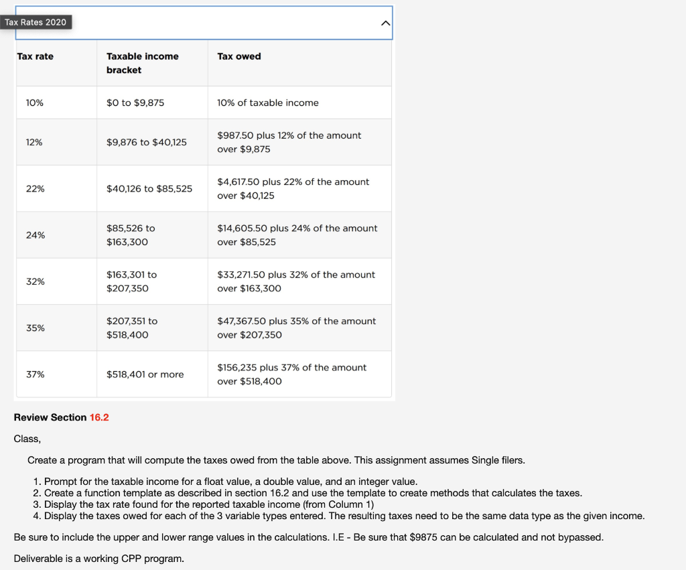Select the 'Taxable income bracket' column header
Screen dimensions: 686x570
(152, 63)
